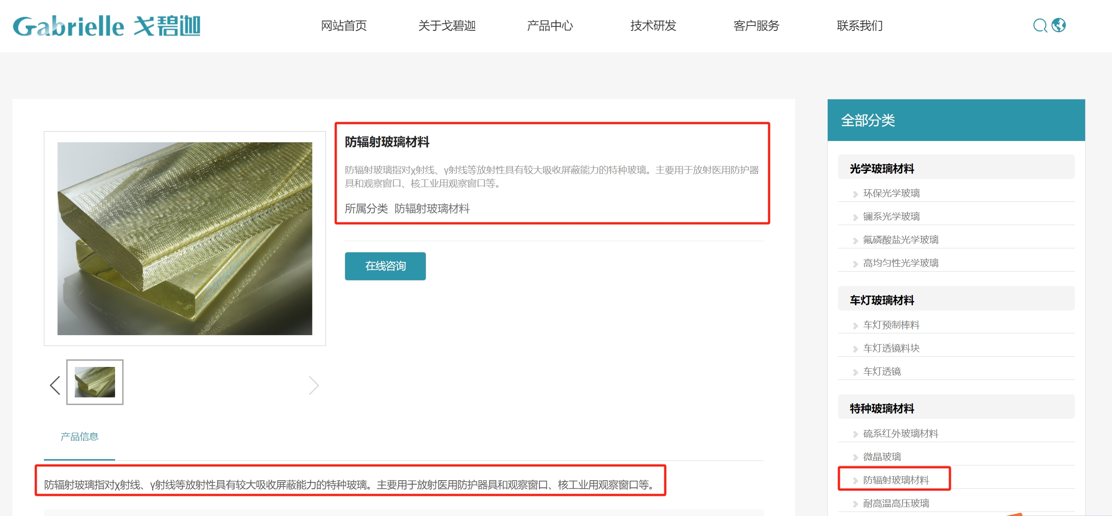Open 车灯预制棒料 category link
The image size is (1112, 516).
[x=891, y=325]
